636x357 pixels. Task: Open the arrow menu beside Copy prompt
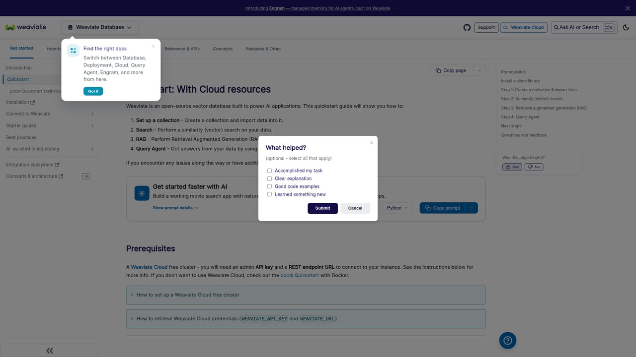click(x=472, y=208)
